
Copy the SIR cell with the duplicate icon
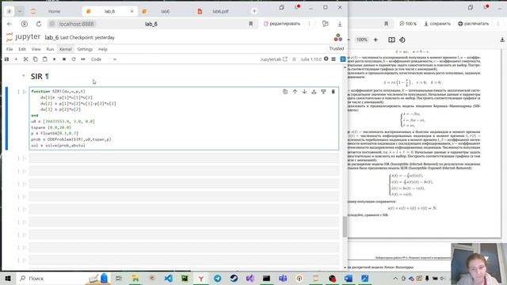point(285,92)
